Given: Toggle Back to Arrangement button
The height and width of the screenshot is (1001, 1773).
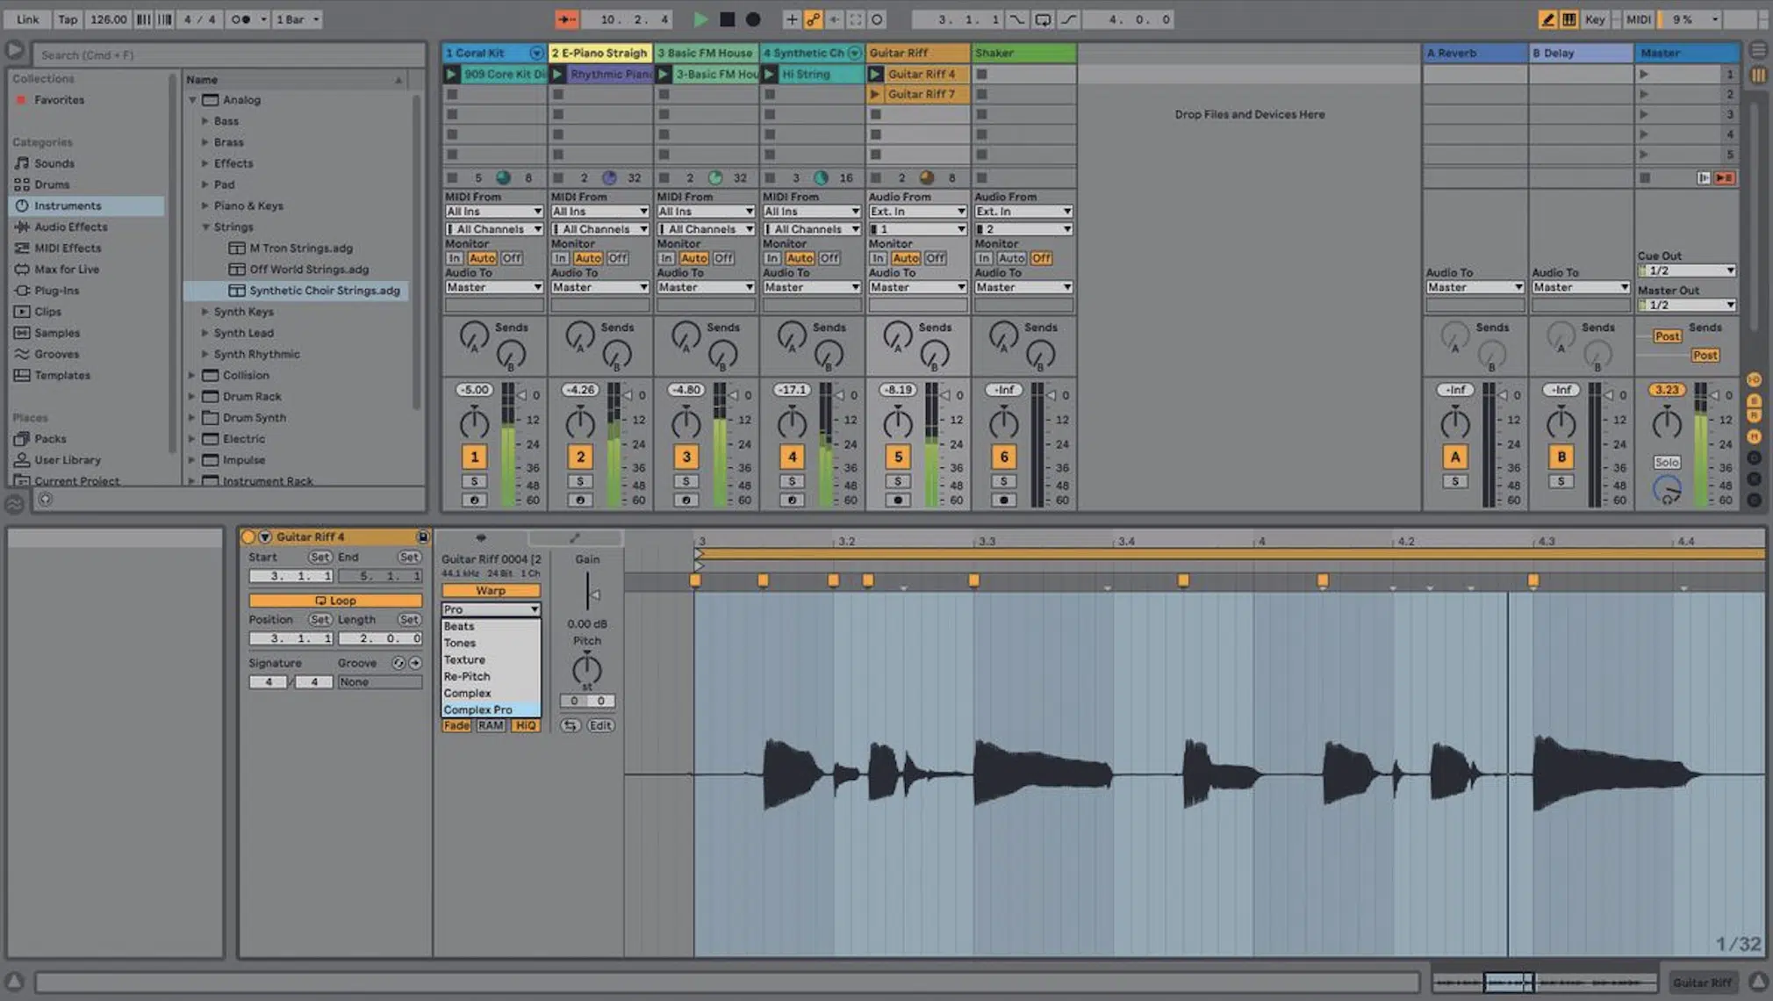Looking at the screenshot, I should [1724, 178].
